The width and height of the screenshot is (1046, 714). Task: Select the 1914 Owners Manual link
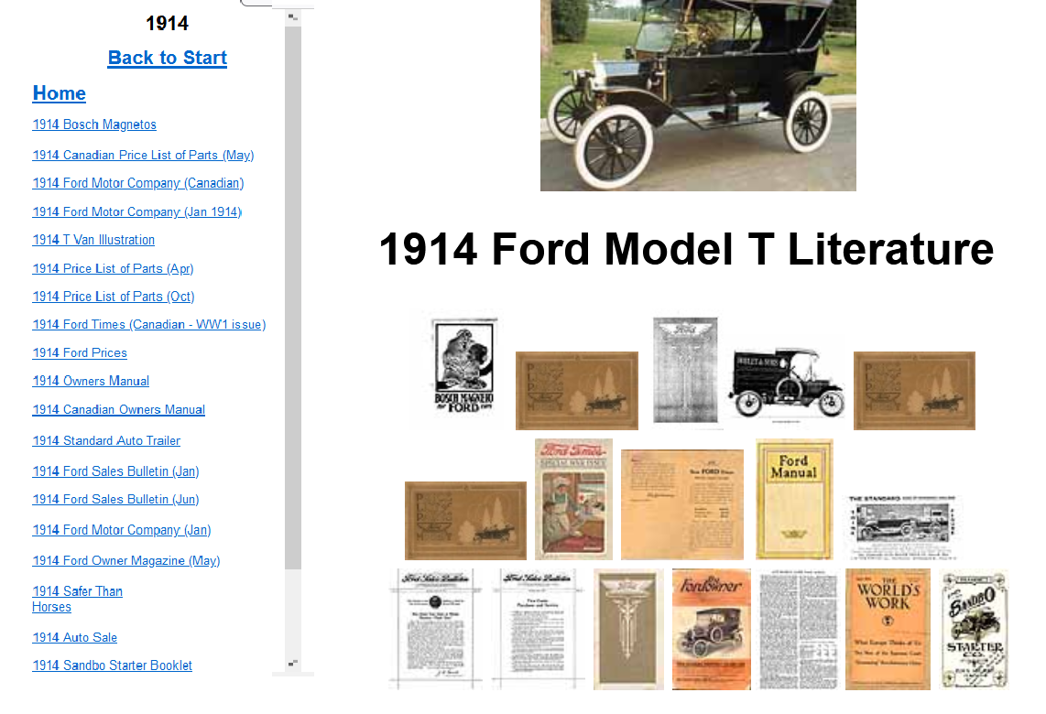(x=91, y=381)
